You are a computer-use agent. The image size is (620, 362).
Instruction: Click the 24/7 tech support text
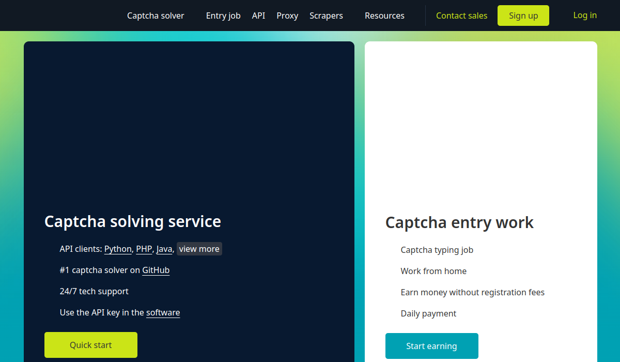coord(94,291)
